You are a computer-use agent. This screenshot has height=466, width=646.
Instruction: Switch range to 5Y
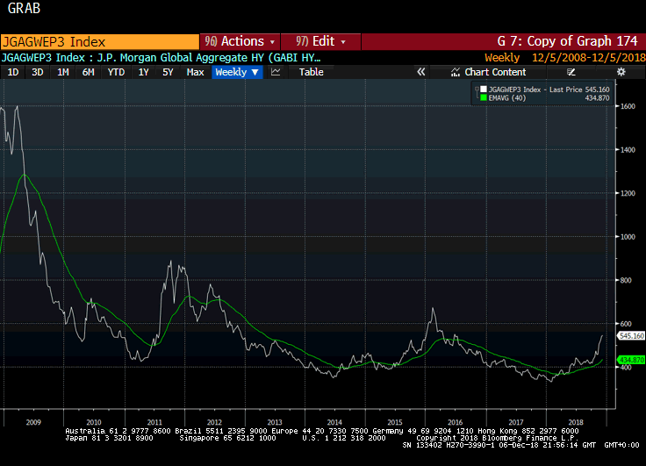click(168, 72)
